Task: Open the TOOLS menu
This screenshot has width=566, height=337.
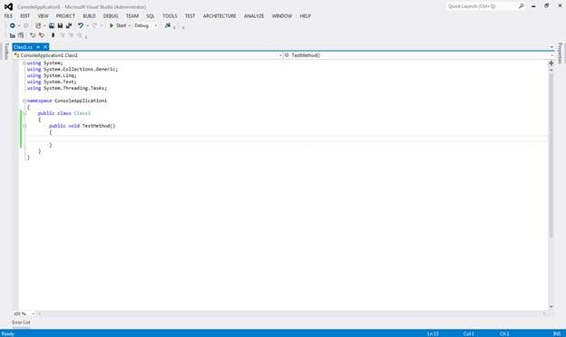Action: coord(170,16)
